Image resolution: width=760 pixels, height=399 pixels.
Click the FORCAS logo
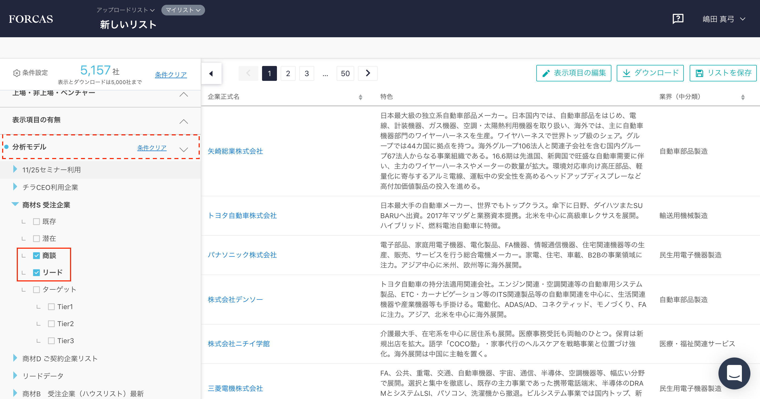31,19
